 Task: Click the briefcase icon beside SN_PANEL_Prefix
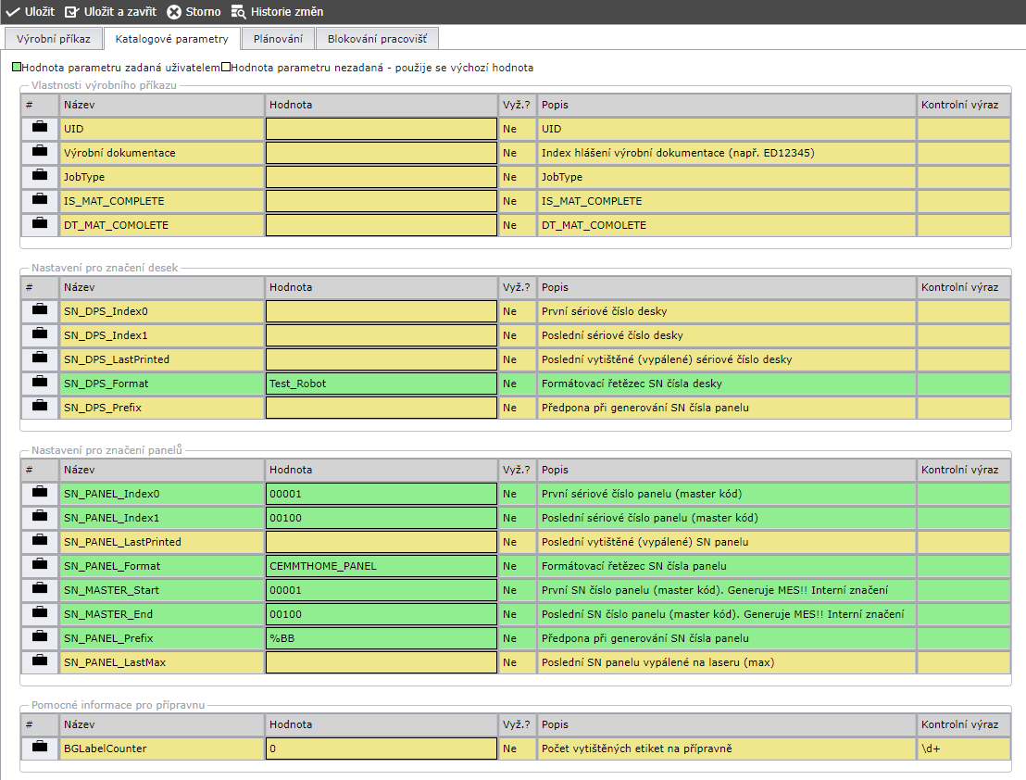tap(39, 637)
